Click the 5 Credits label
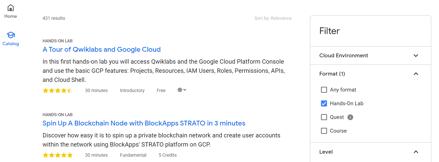Screen dimensions: 439x162 pos(168,155)
